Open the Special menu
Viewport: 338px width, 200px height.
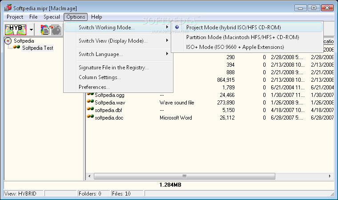(52, 17)
